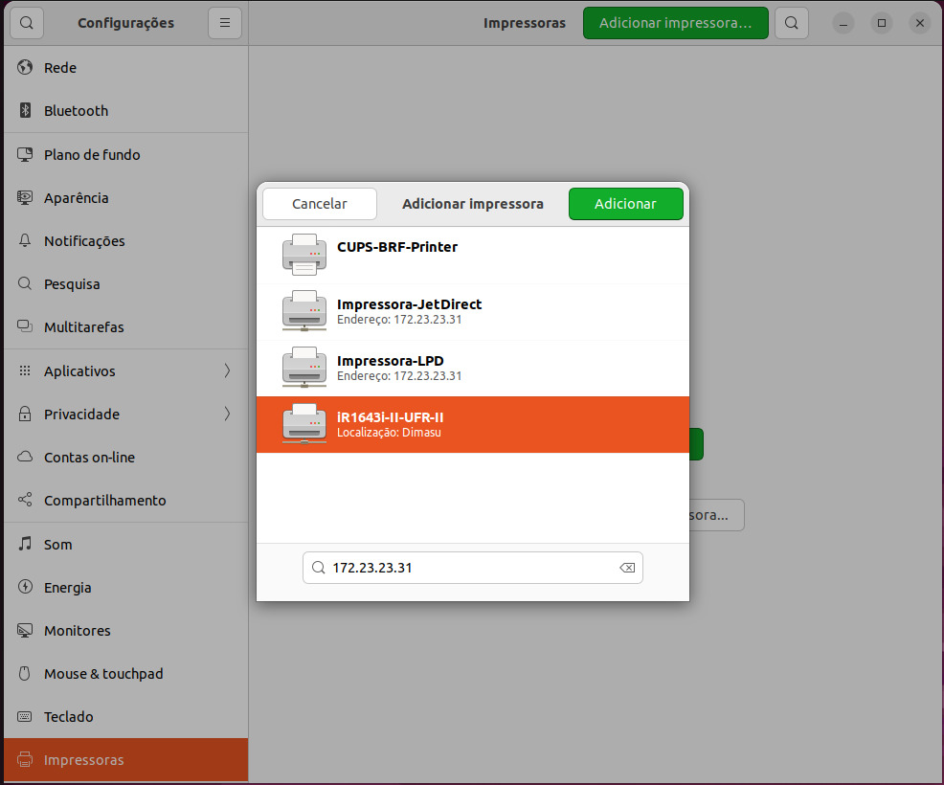Clear the printer address search field
944x785 pixels.
click(627, 568)
